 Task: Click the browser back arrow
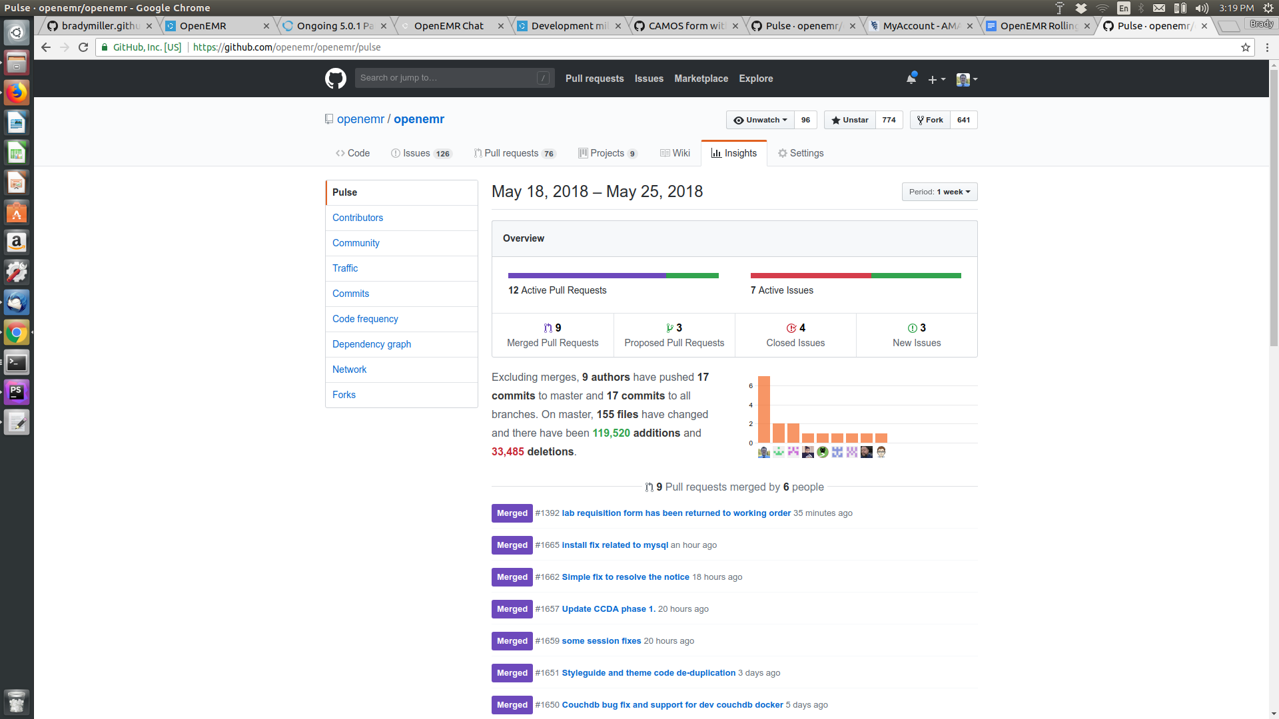click(x=46, y=47)
